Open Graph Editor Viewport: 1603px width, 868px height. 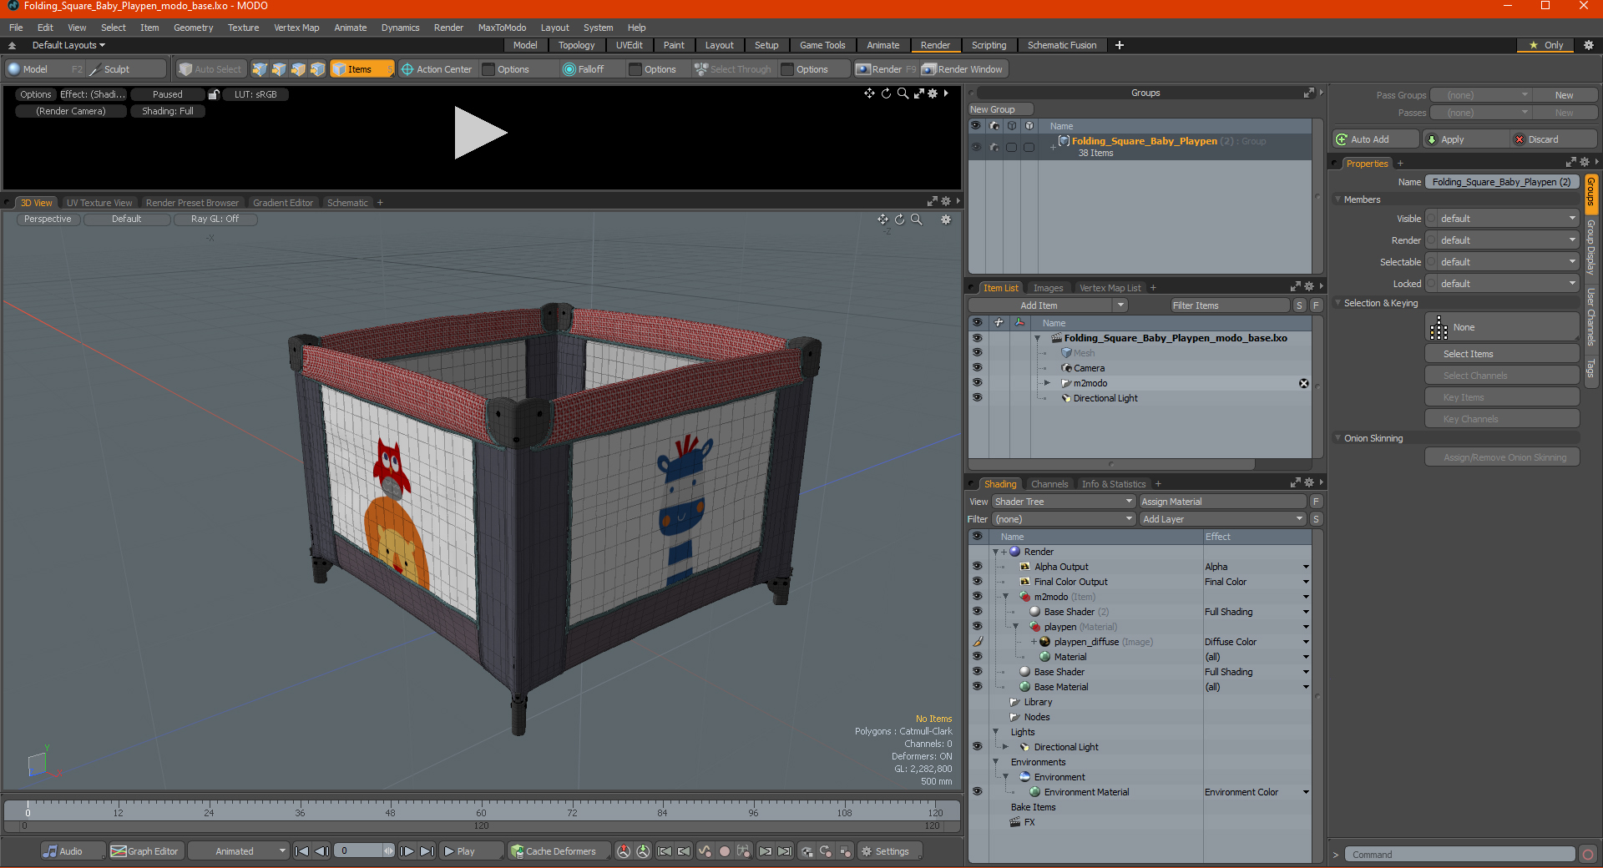(145, 851)
